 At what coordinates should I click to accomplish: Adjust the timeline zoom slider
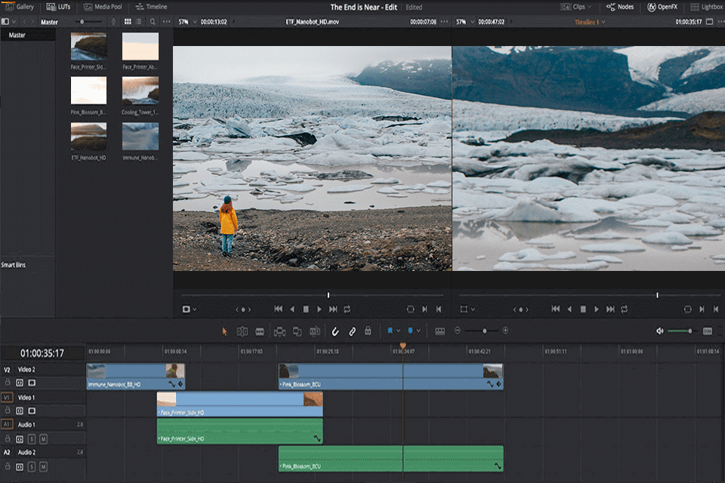[x=485, y=331]
